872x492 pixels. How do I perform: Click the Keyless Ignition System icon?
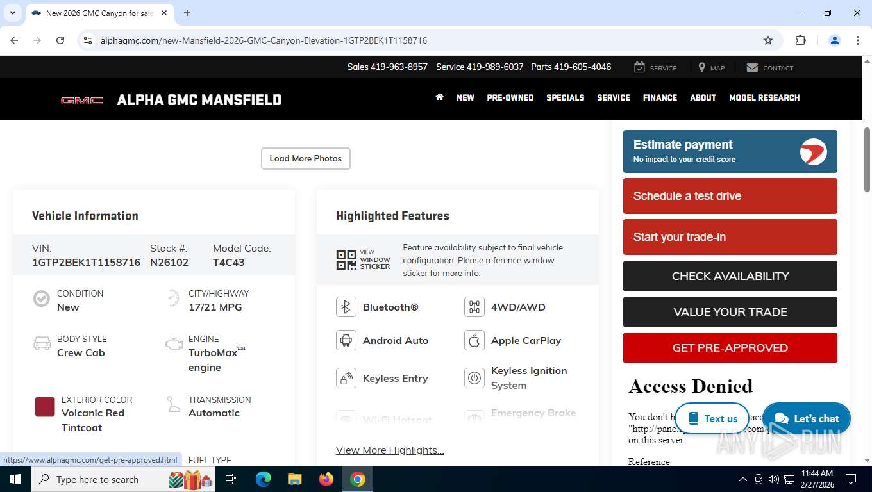[474, 378]
